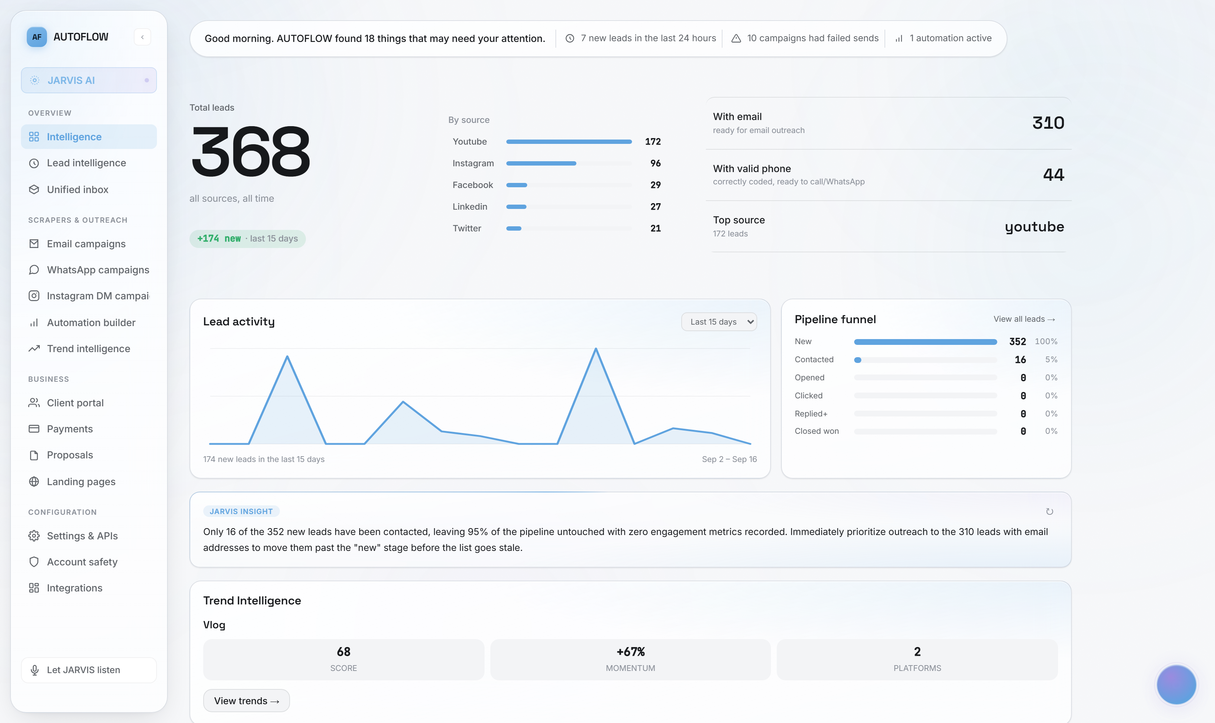Click the Landing pages globe icon
This screenshot has width=1215, height=723.
34,482
